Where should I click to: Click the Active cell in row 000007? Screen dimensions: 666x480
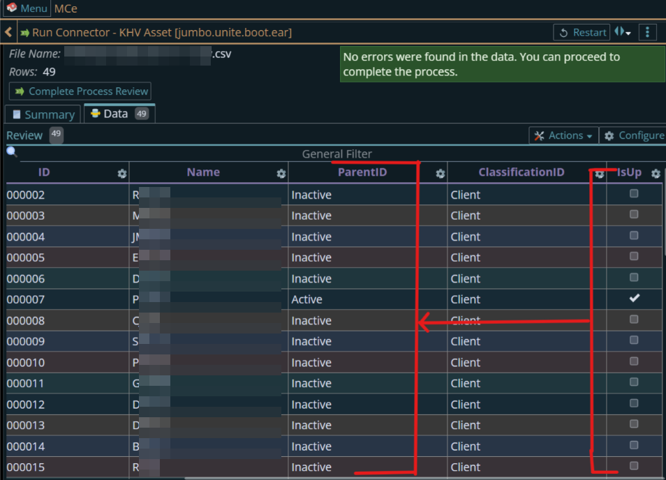click(368, 299)
